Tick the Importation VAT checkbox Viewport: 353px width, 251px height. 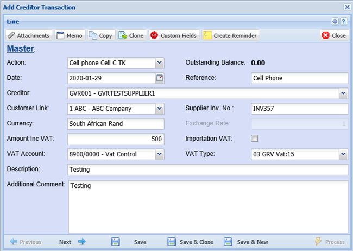point(254,139)
